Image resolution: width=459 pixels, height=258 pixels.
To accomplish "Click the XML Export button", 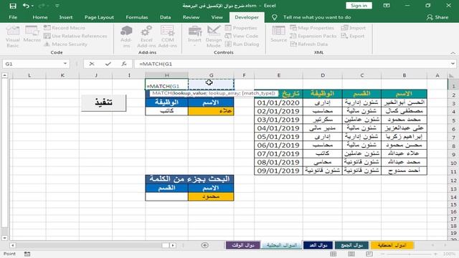I will 353,36.
